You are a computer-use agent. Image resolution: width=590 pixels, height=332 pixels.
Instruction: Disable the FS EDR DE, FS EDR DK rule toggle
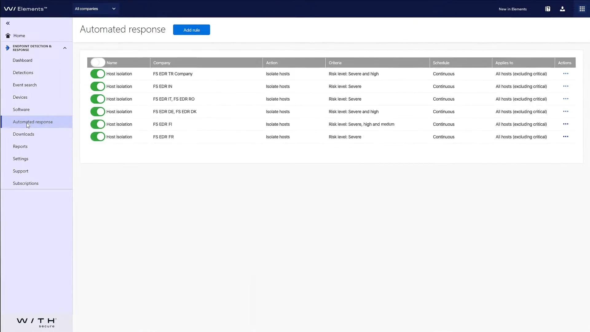pyautogui.click(x=98, y=112)
